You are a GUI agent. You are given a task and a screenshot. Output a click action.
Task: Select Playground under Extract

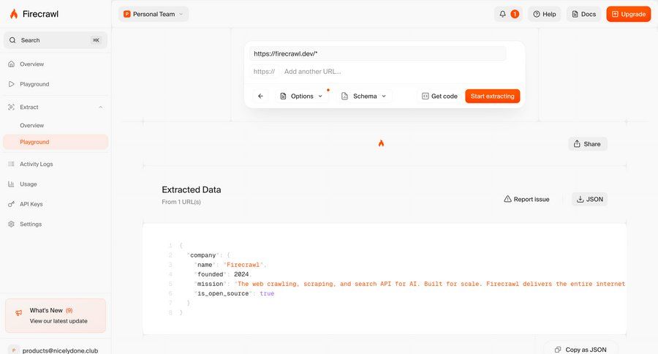tap(34, 142)
